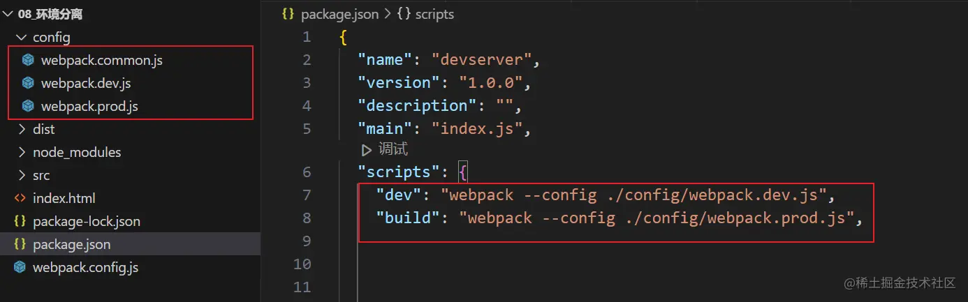The image size is (968, 302).
Task: Open webpack.dev.js in the explorer
Action: click(x=86, y=83)
